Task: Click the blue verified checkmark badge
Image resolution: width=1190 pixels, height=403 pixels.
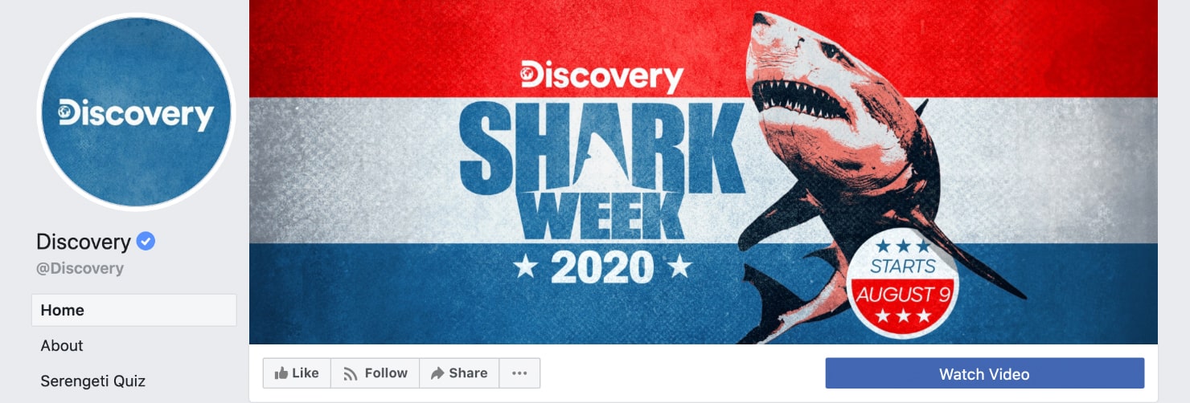Action: coord(146,241)
